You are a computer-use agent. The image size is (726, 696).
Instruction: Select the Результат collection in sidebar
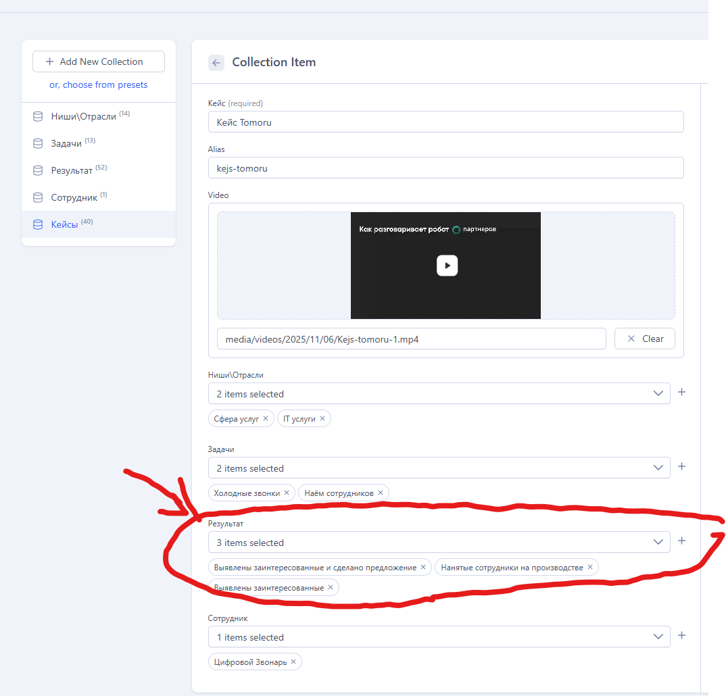coord(99,170)
